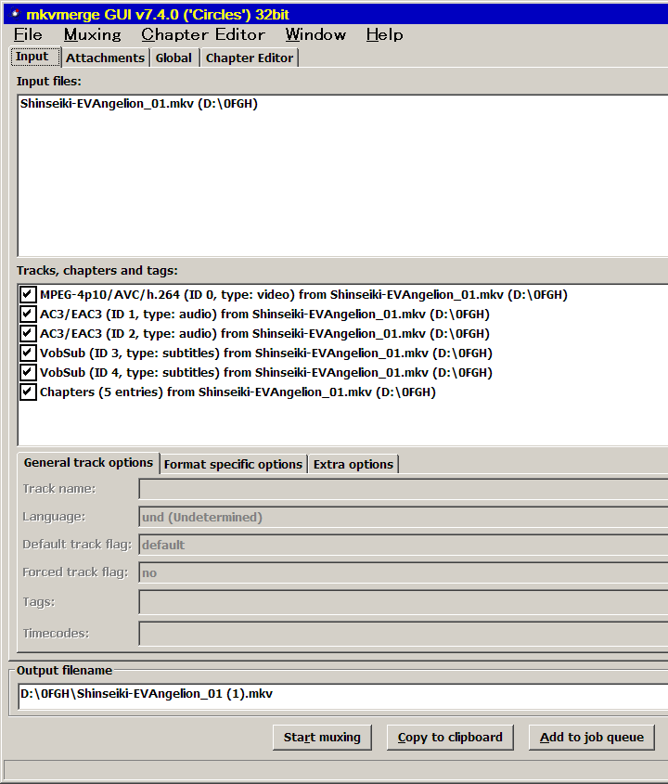This screenshot has height=784, width=668.
Task: Click the Timecodes input field
Action: (x=403, y=634)
